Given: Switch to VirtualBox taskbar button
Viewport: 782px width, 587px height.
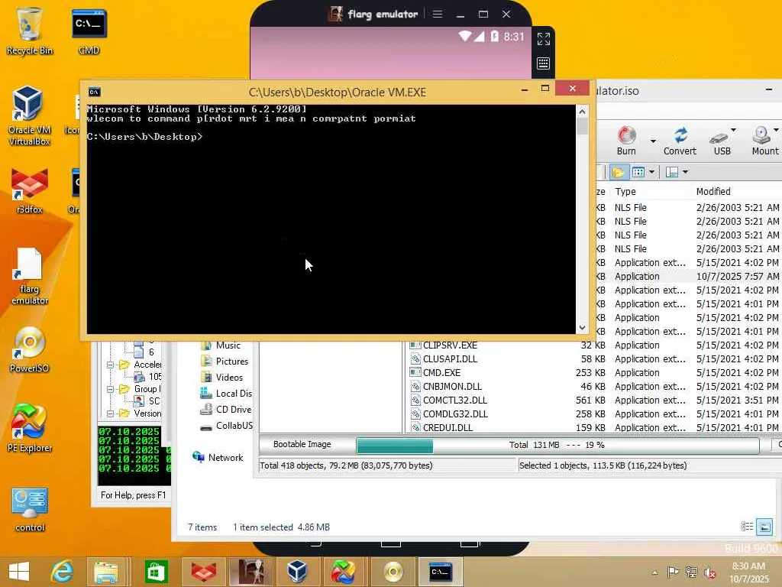Looking at the screenshot, I should coord(297,572).
